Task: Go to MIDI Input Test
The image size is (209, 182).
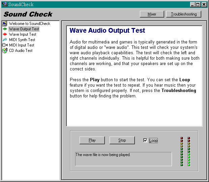Action: (22, 45)
